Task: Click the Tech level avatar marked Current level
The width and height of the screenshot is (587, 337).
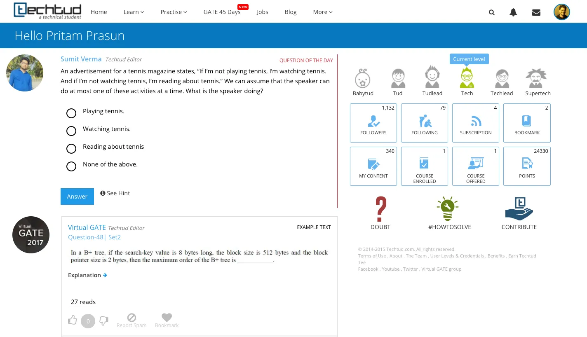Action: 467,78
